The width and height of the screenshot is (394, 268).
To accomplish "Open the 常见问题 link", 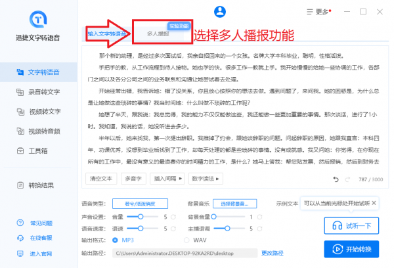I will click(x=41, y=223).
